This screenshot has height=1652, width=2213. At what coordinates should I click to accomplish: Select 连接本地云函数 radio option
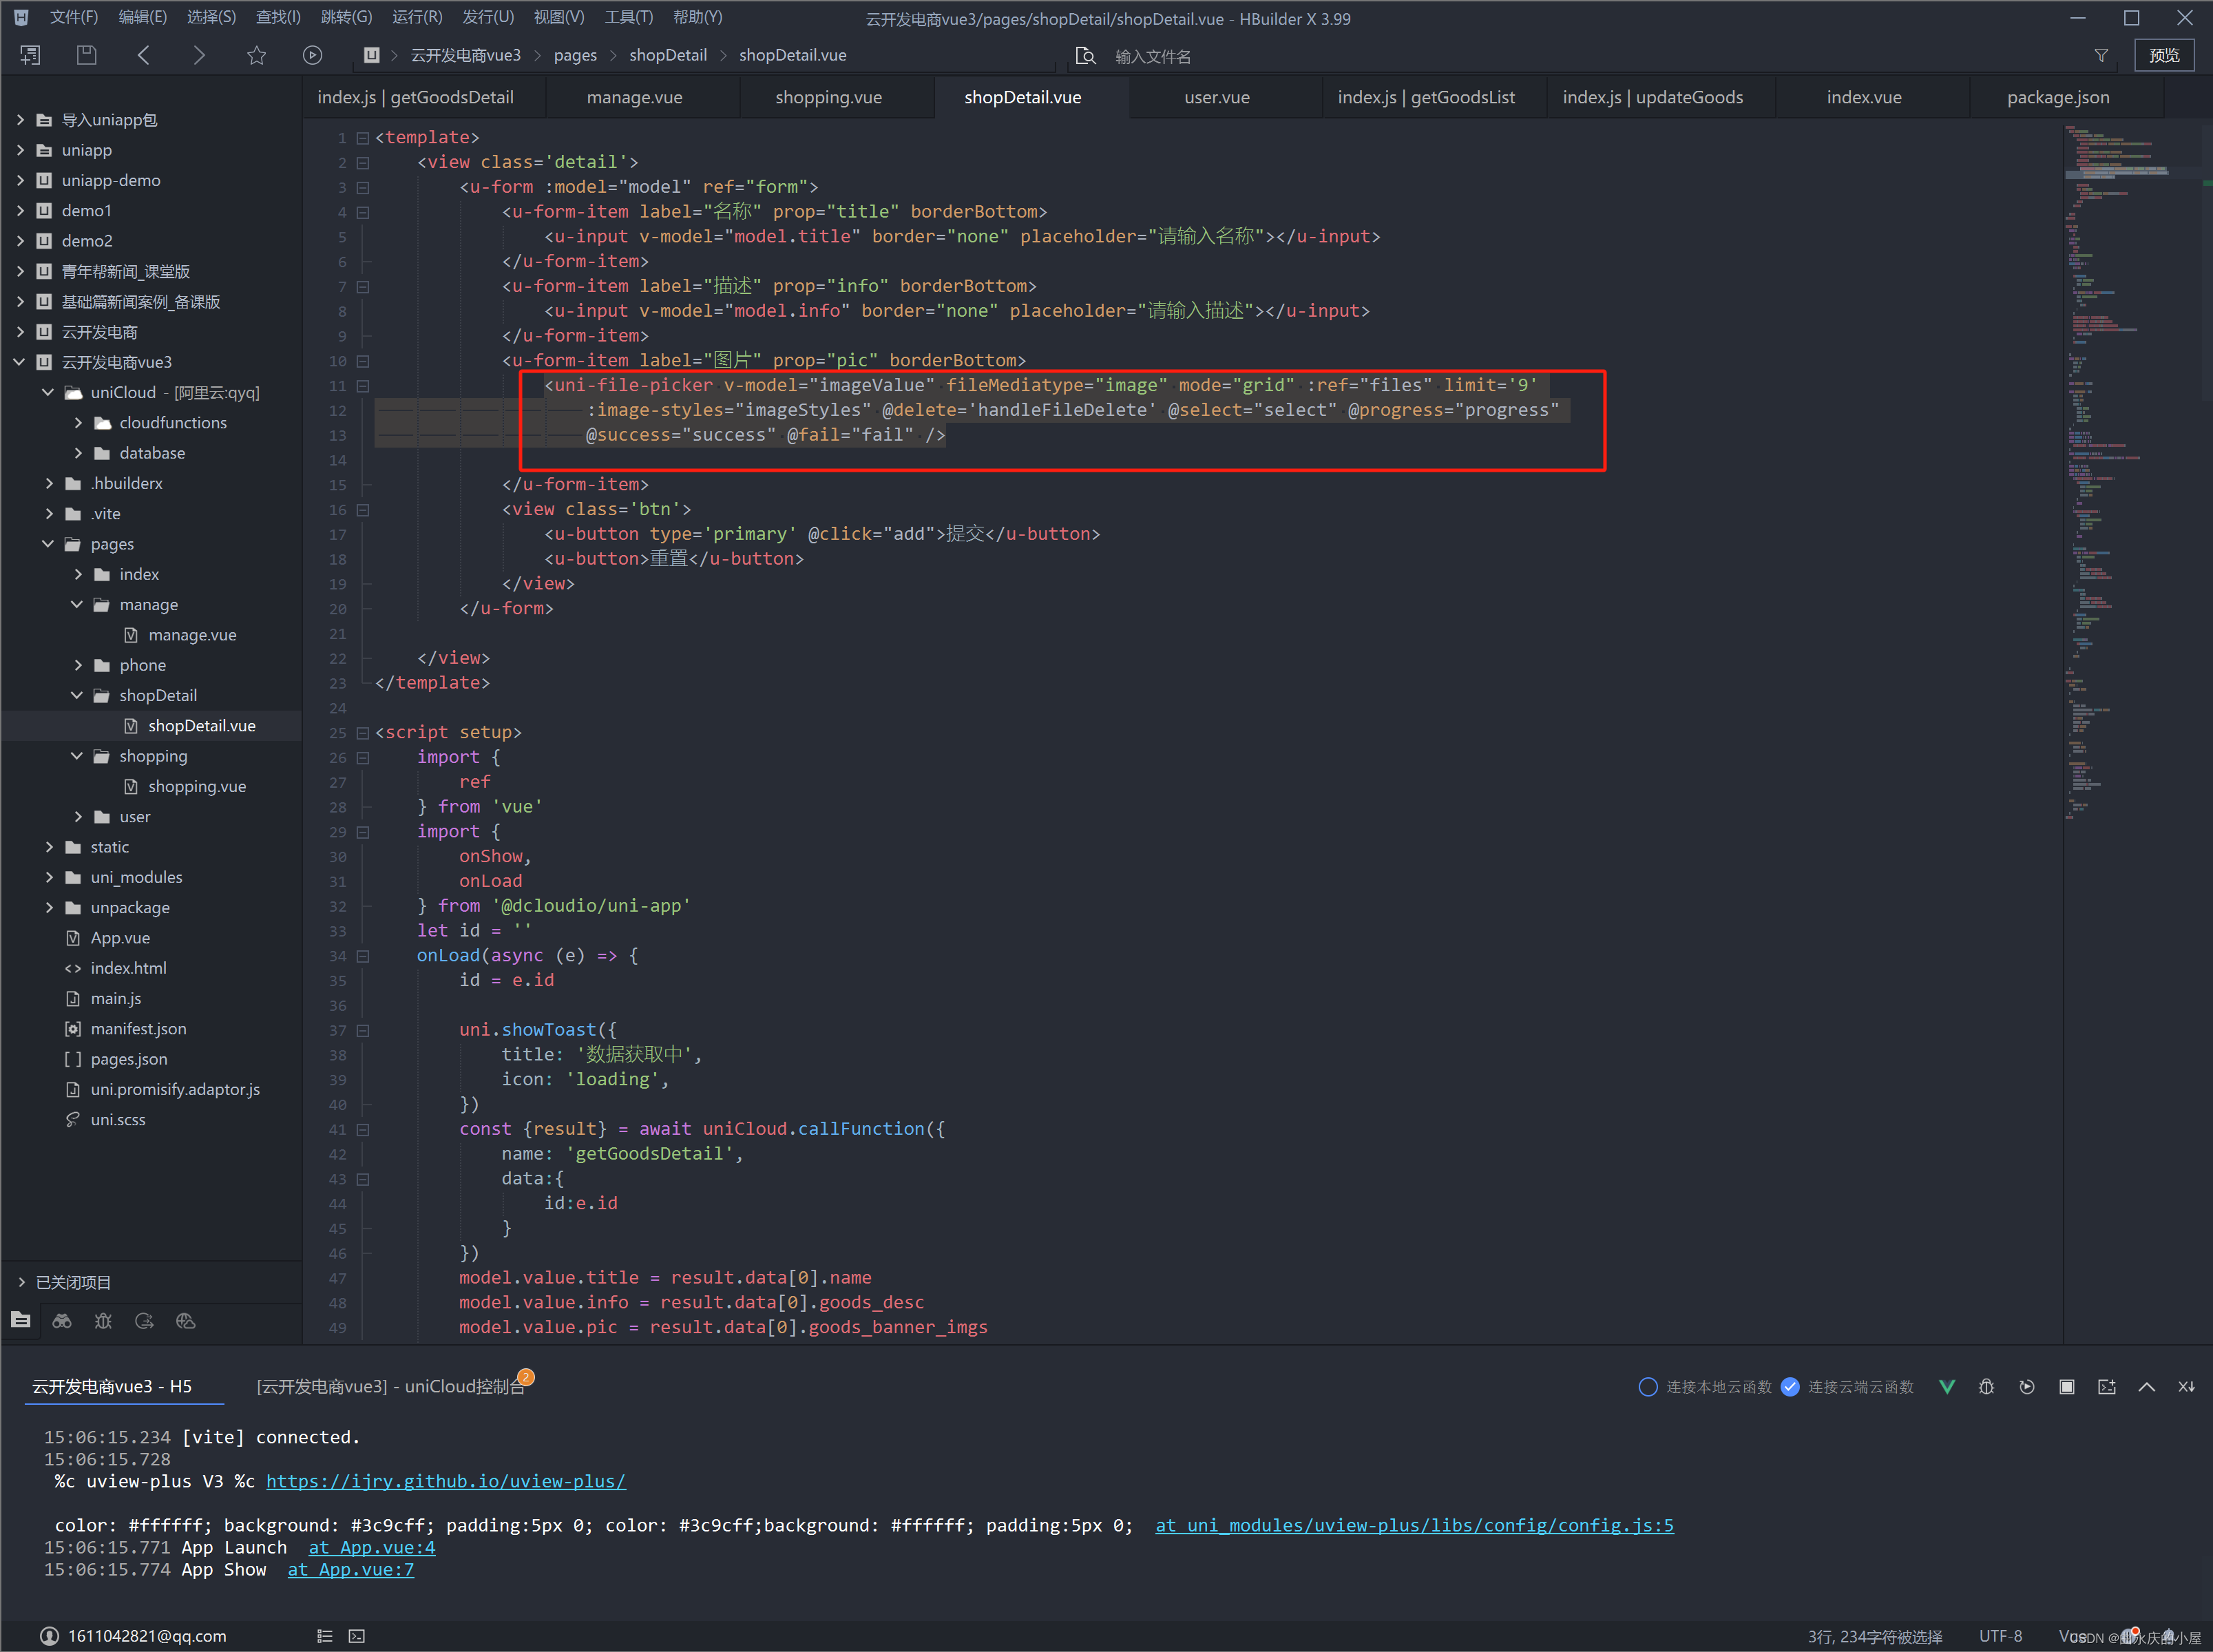[1648, 1386]
